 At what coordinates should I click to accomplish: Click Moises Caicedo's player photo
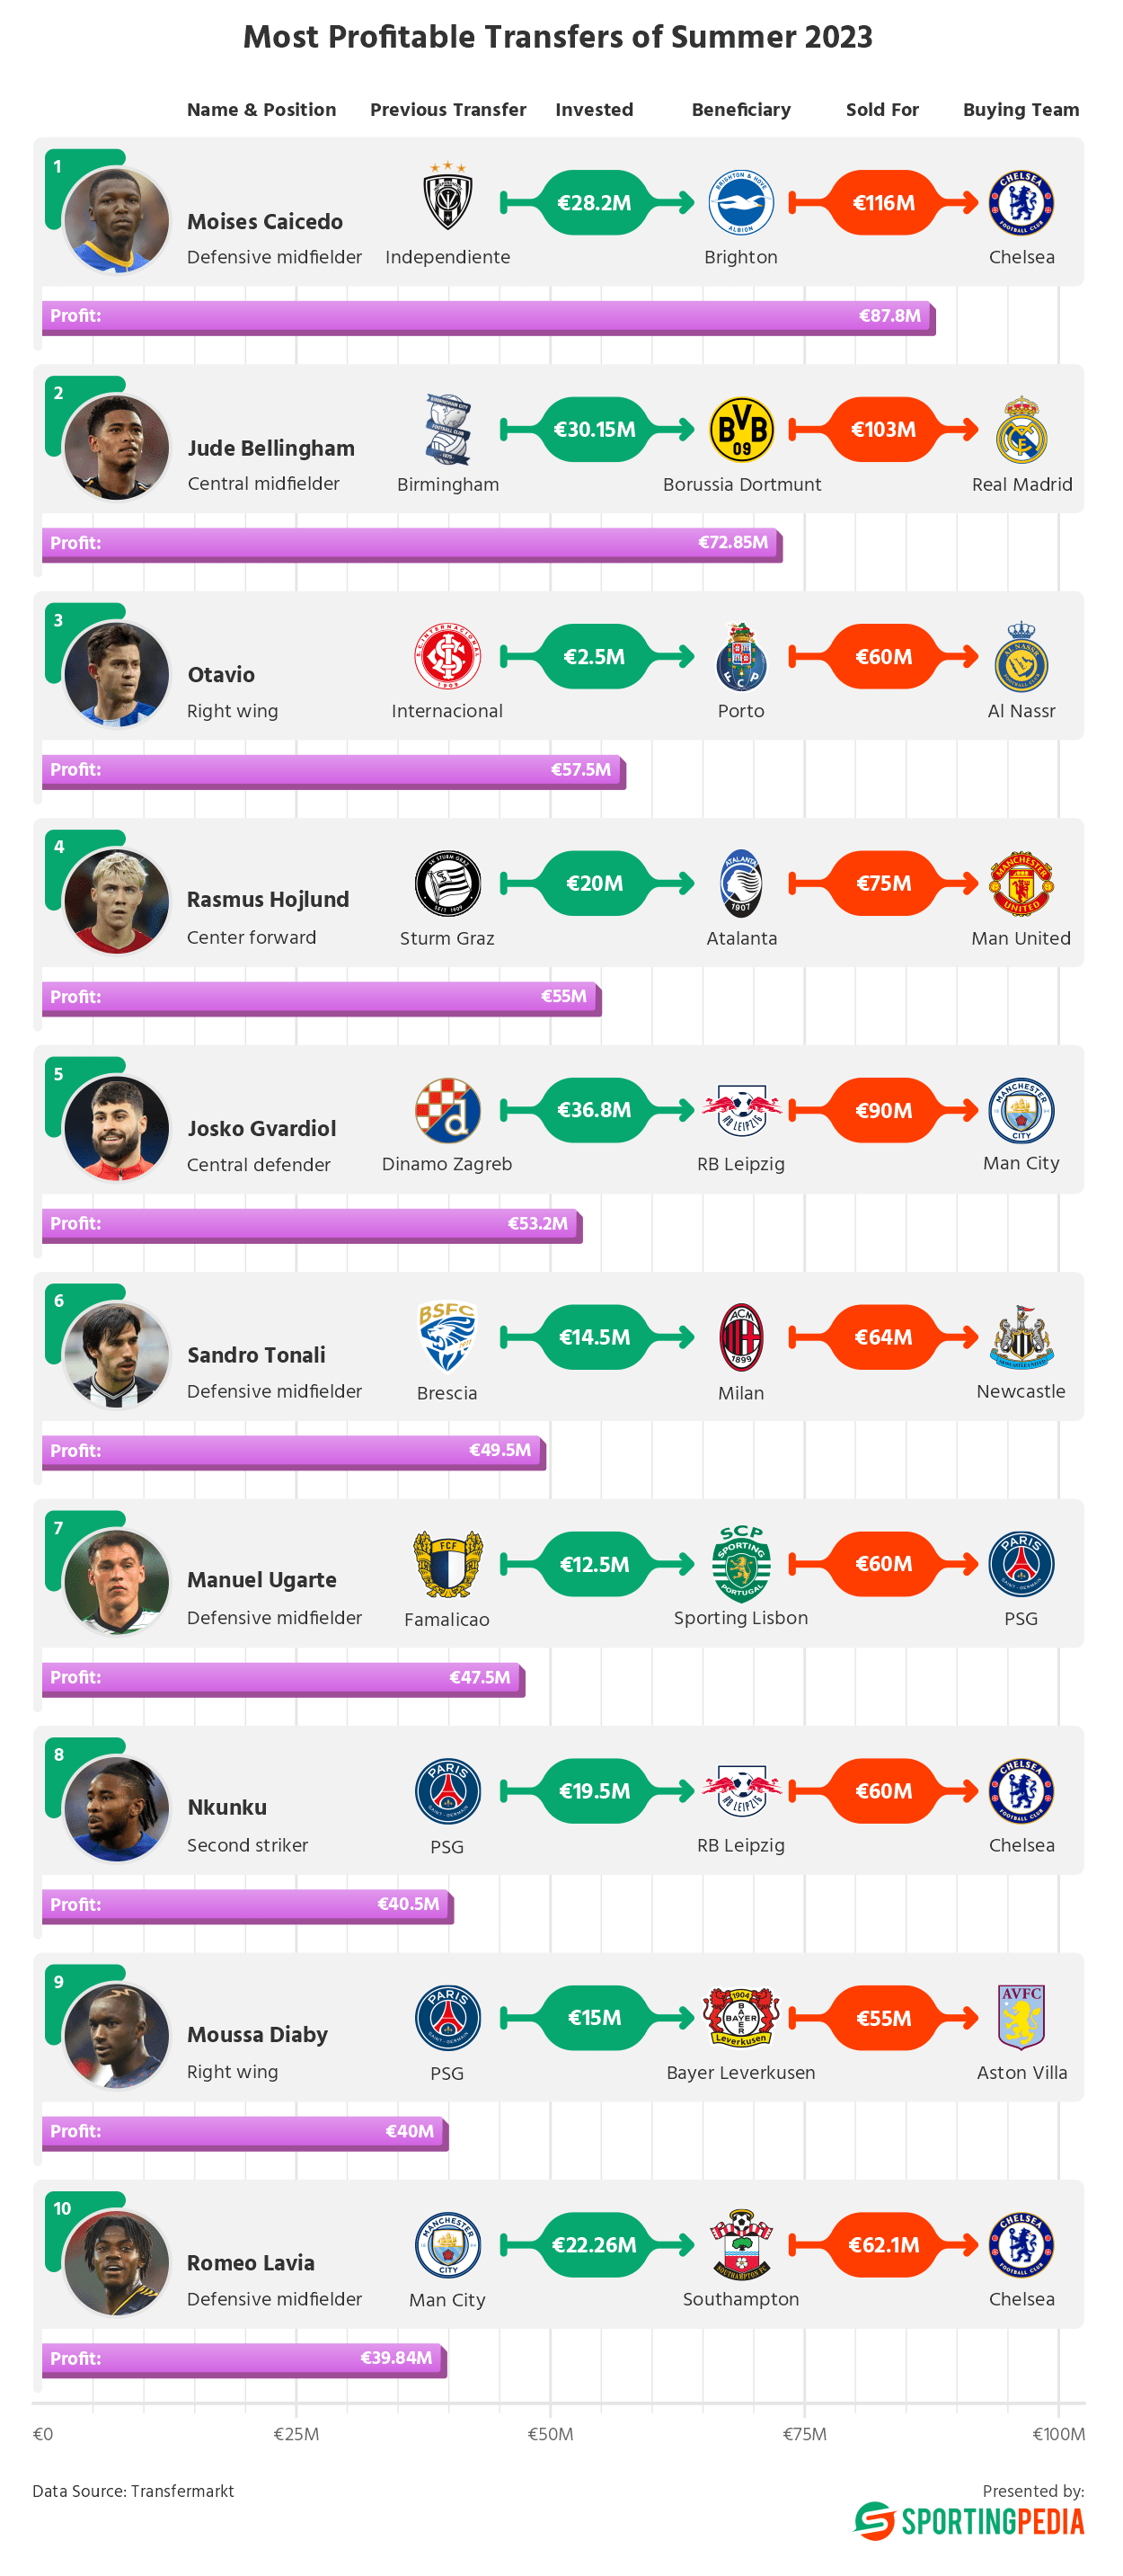[117, 220]
